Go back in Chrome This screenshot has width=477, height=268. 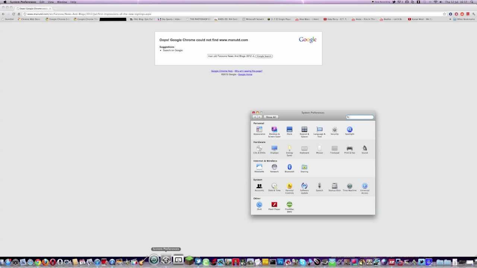click(3, 14)
